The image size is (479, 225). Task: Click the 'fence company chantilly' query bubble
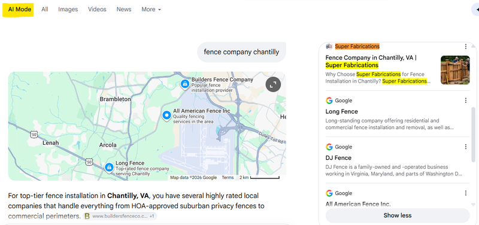pyautogui.click(x=241, y=52)
